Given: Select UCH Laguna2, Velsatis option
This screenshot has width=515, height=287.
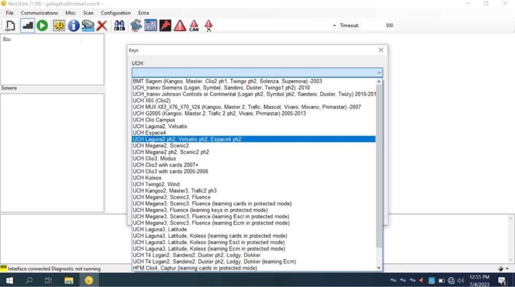Looking at the screenshot, I should [253, 126].
